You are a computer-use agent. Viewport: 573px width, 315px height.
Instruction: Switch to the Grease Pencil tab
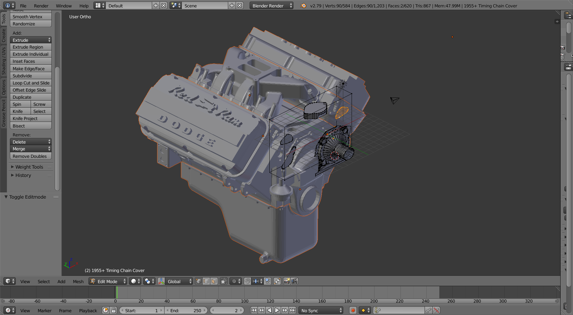tap(4, 113)
